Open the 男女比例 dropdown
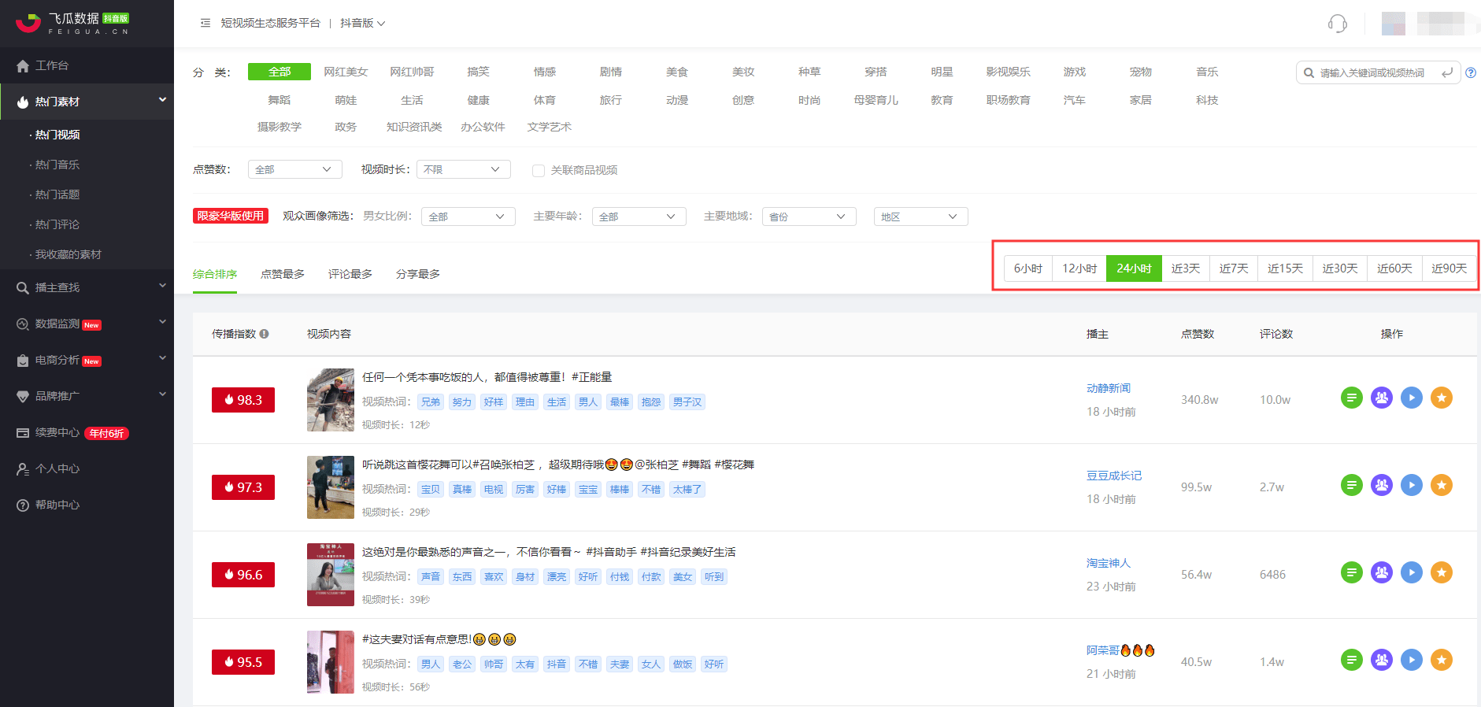Viewport: 1481px width, 707px height. pos(468,217)
